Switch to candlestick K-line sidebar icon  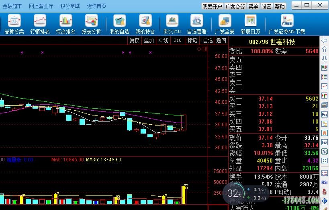(x=325, y=95)
